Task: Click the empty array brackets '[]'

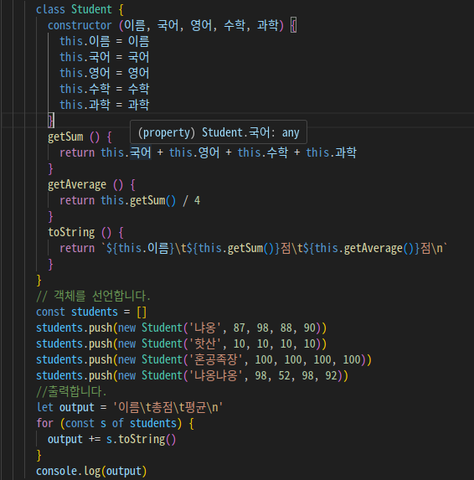Action: 142,312
